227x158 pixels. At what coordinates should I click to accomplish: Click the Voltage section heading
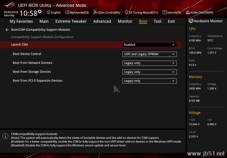[195, 113]
